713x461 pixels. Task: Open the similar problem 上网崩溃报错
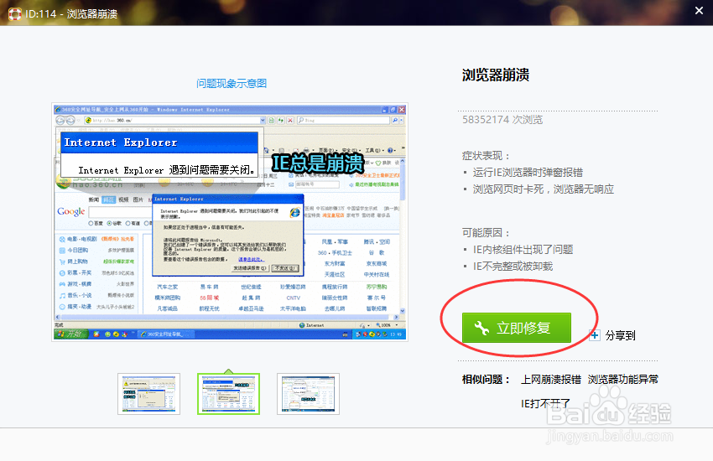coord(550,379)
